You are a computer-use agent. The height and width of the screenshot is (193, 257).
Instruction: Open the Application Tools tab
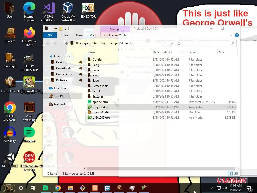[115, 35]
